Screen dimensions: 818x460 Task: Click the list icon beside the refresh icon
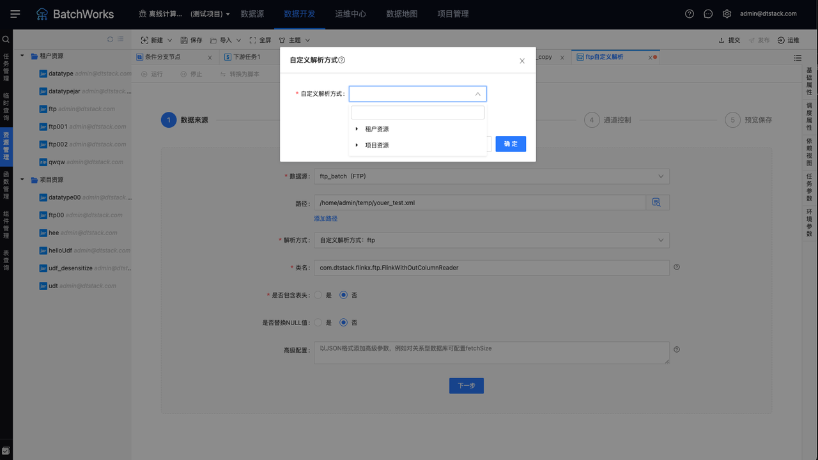click(120, 40)
